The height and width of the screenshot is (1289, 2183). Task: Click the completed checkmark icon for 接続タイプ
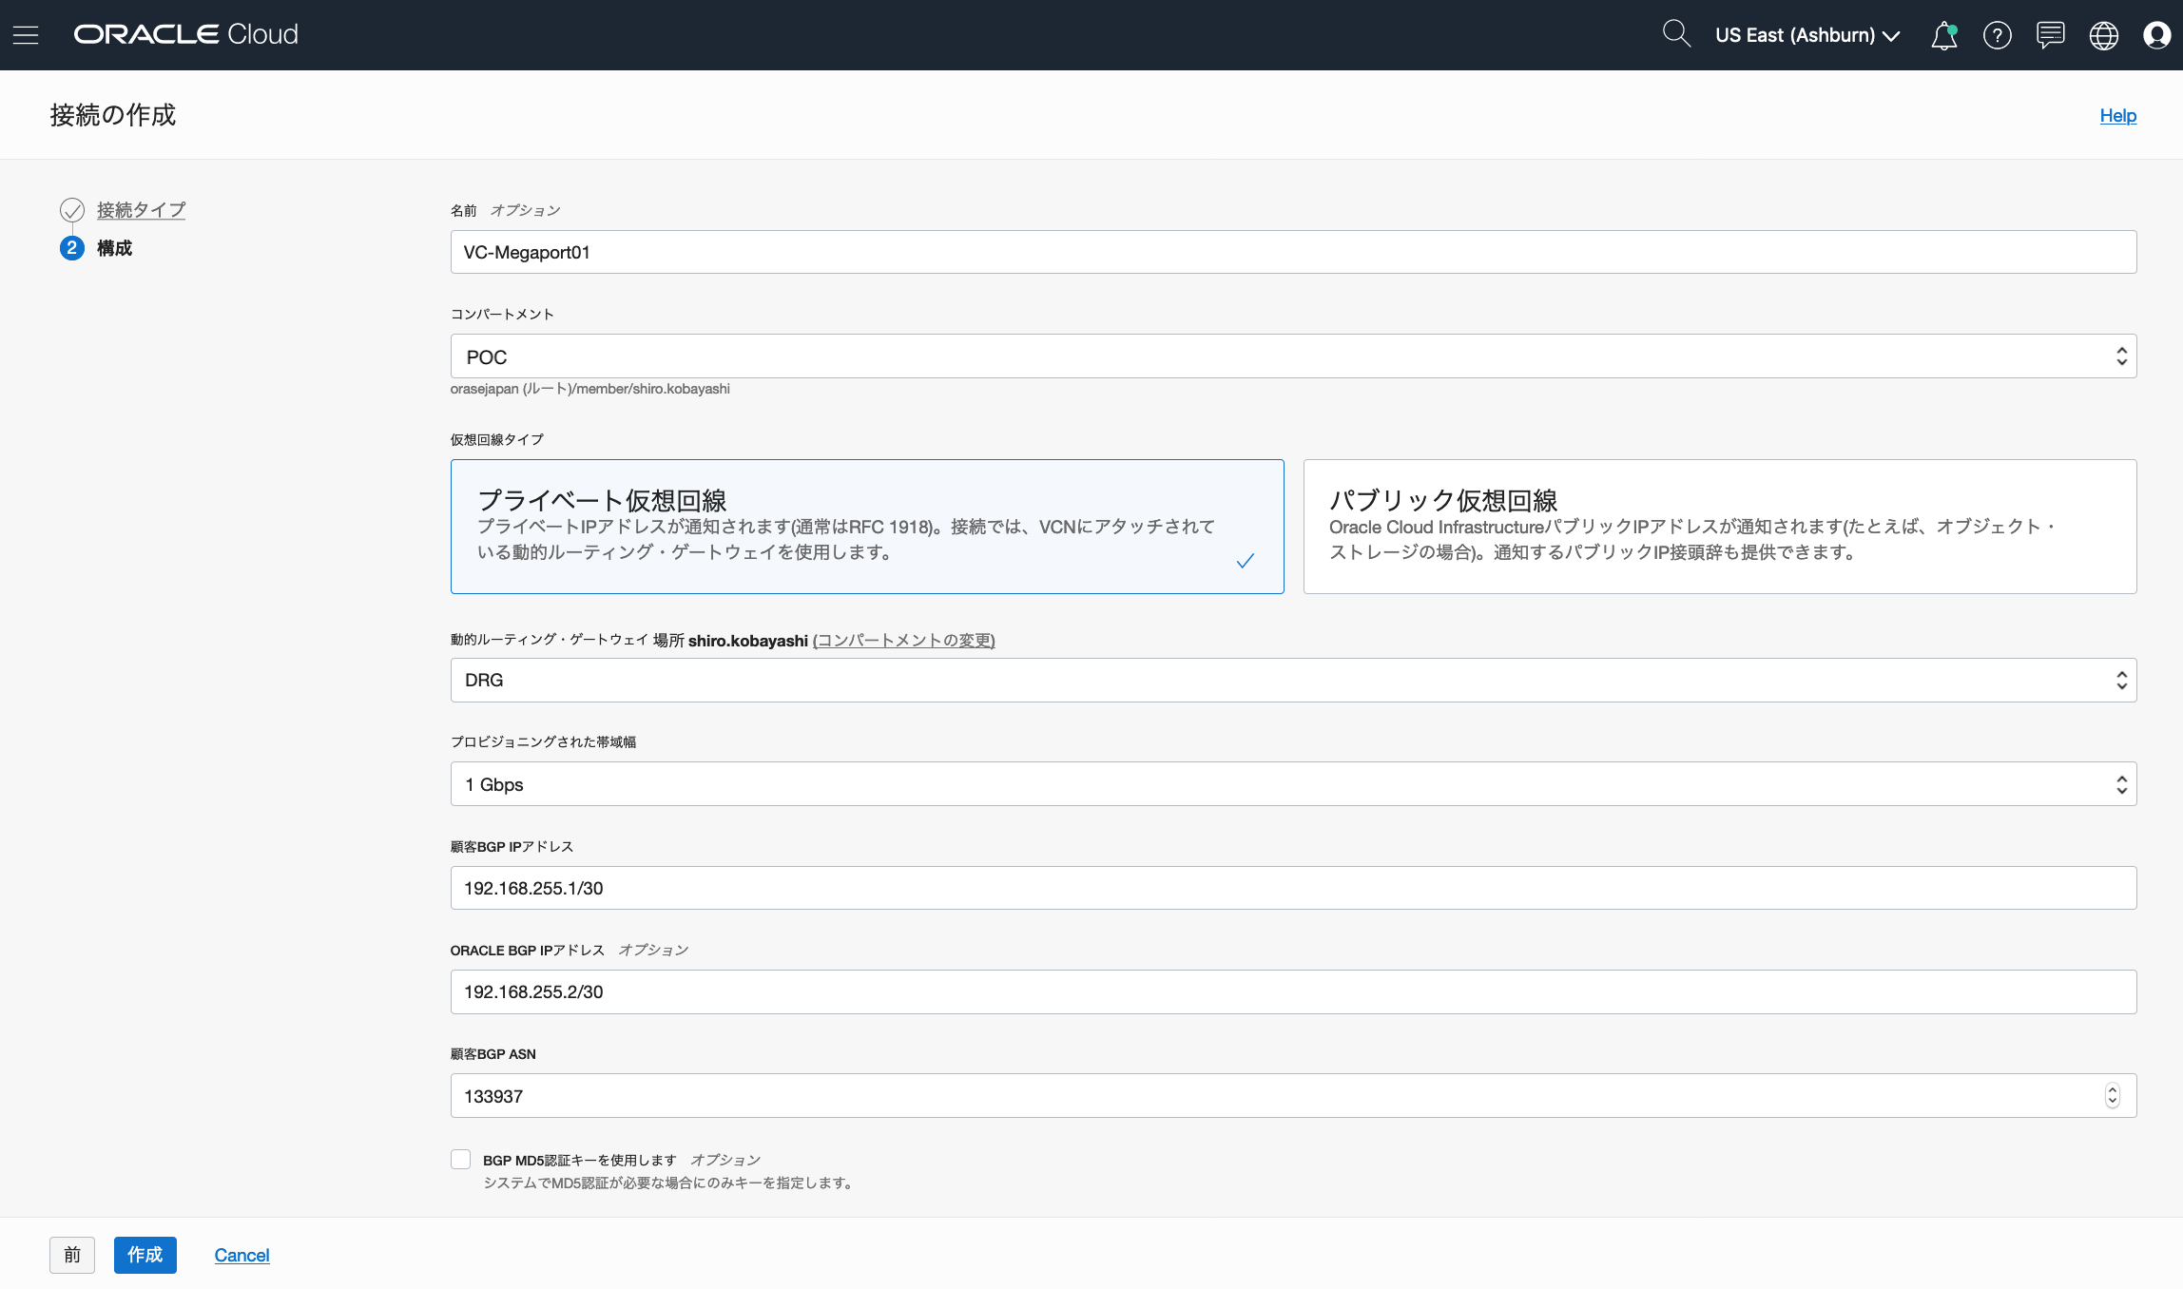pos(72,210)
